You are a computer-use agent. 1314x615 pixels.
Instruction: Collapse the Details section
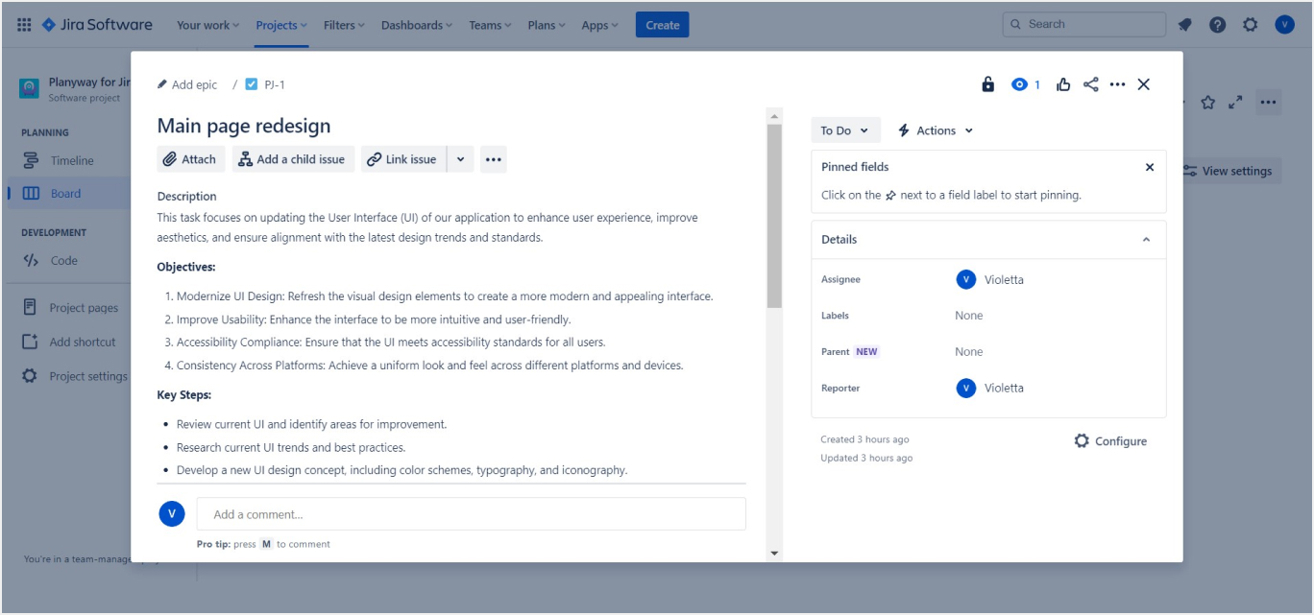1146,240
